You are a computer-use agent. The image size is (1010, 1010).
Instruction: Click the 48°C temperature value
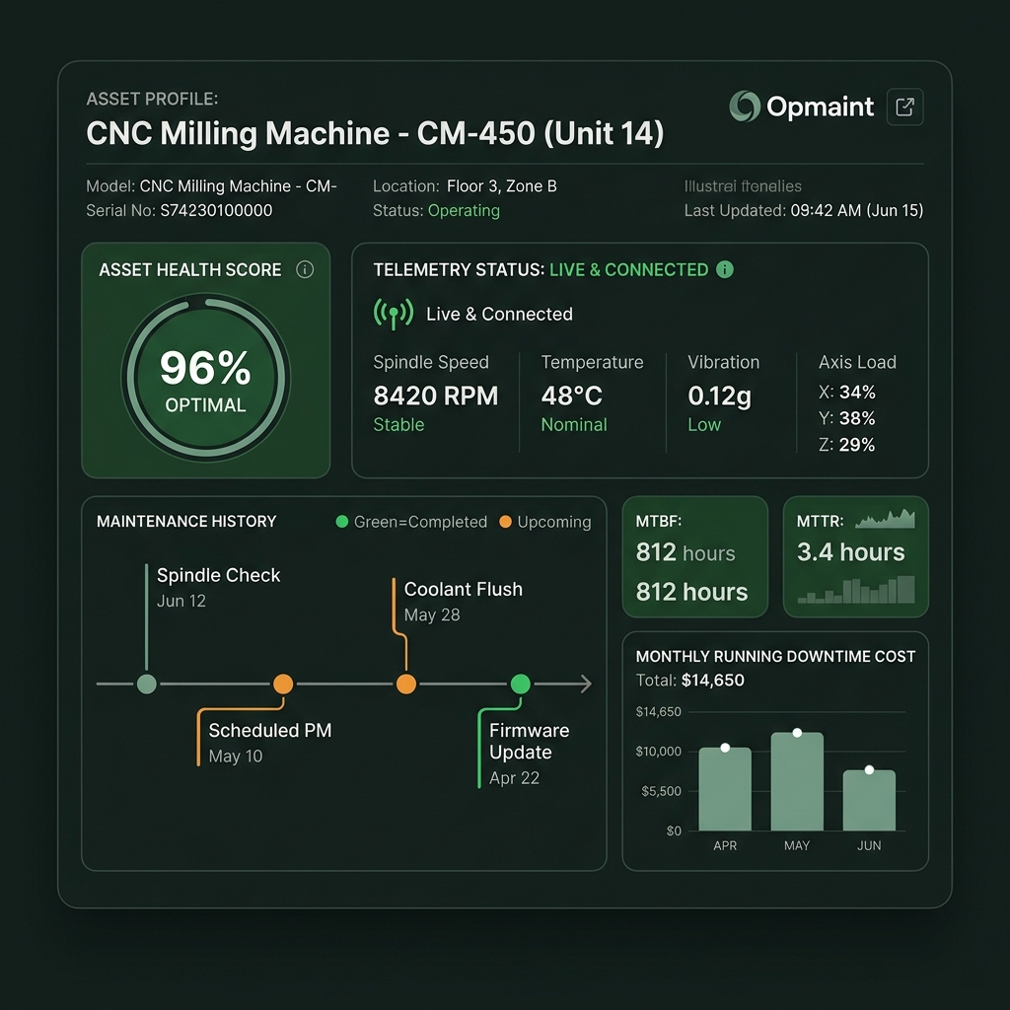[x=571, y=396]
